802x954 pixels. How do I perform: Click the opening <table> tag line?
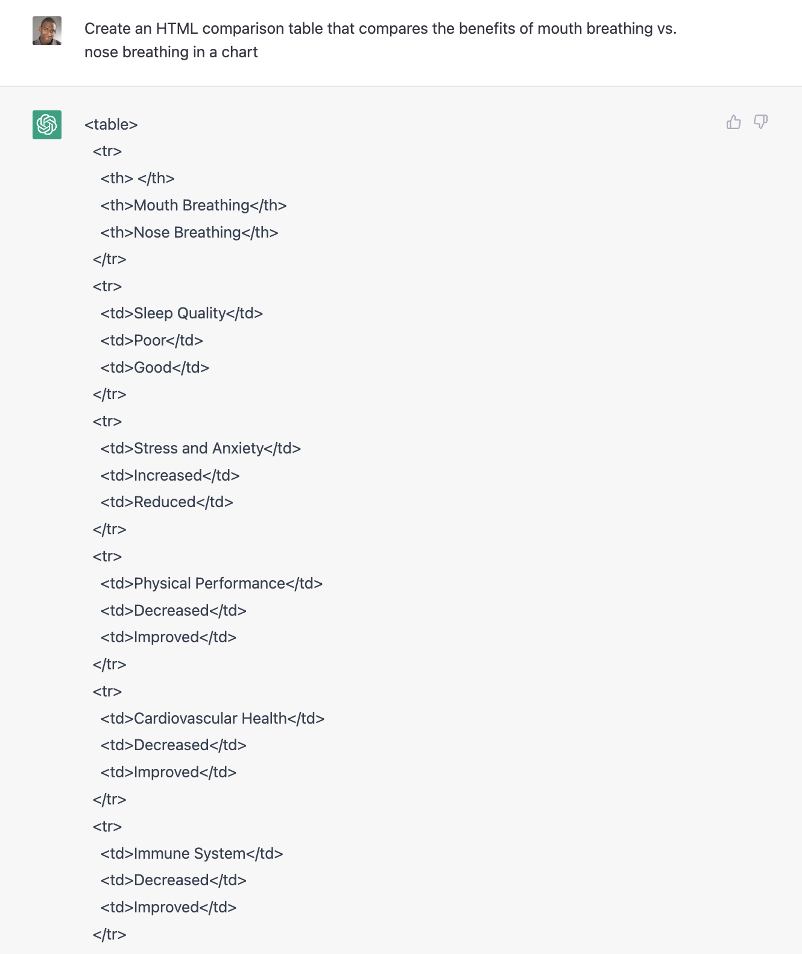(111, 125)
